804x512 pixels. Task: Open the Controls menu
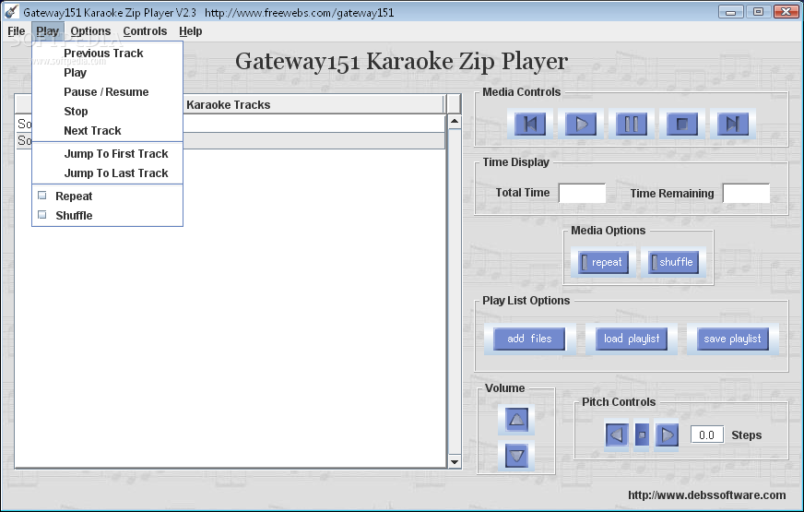tap(145, 31)
